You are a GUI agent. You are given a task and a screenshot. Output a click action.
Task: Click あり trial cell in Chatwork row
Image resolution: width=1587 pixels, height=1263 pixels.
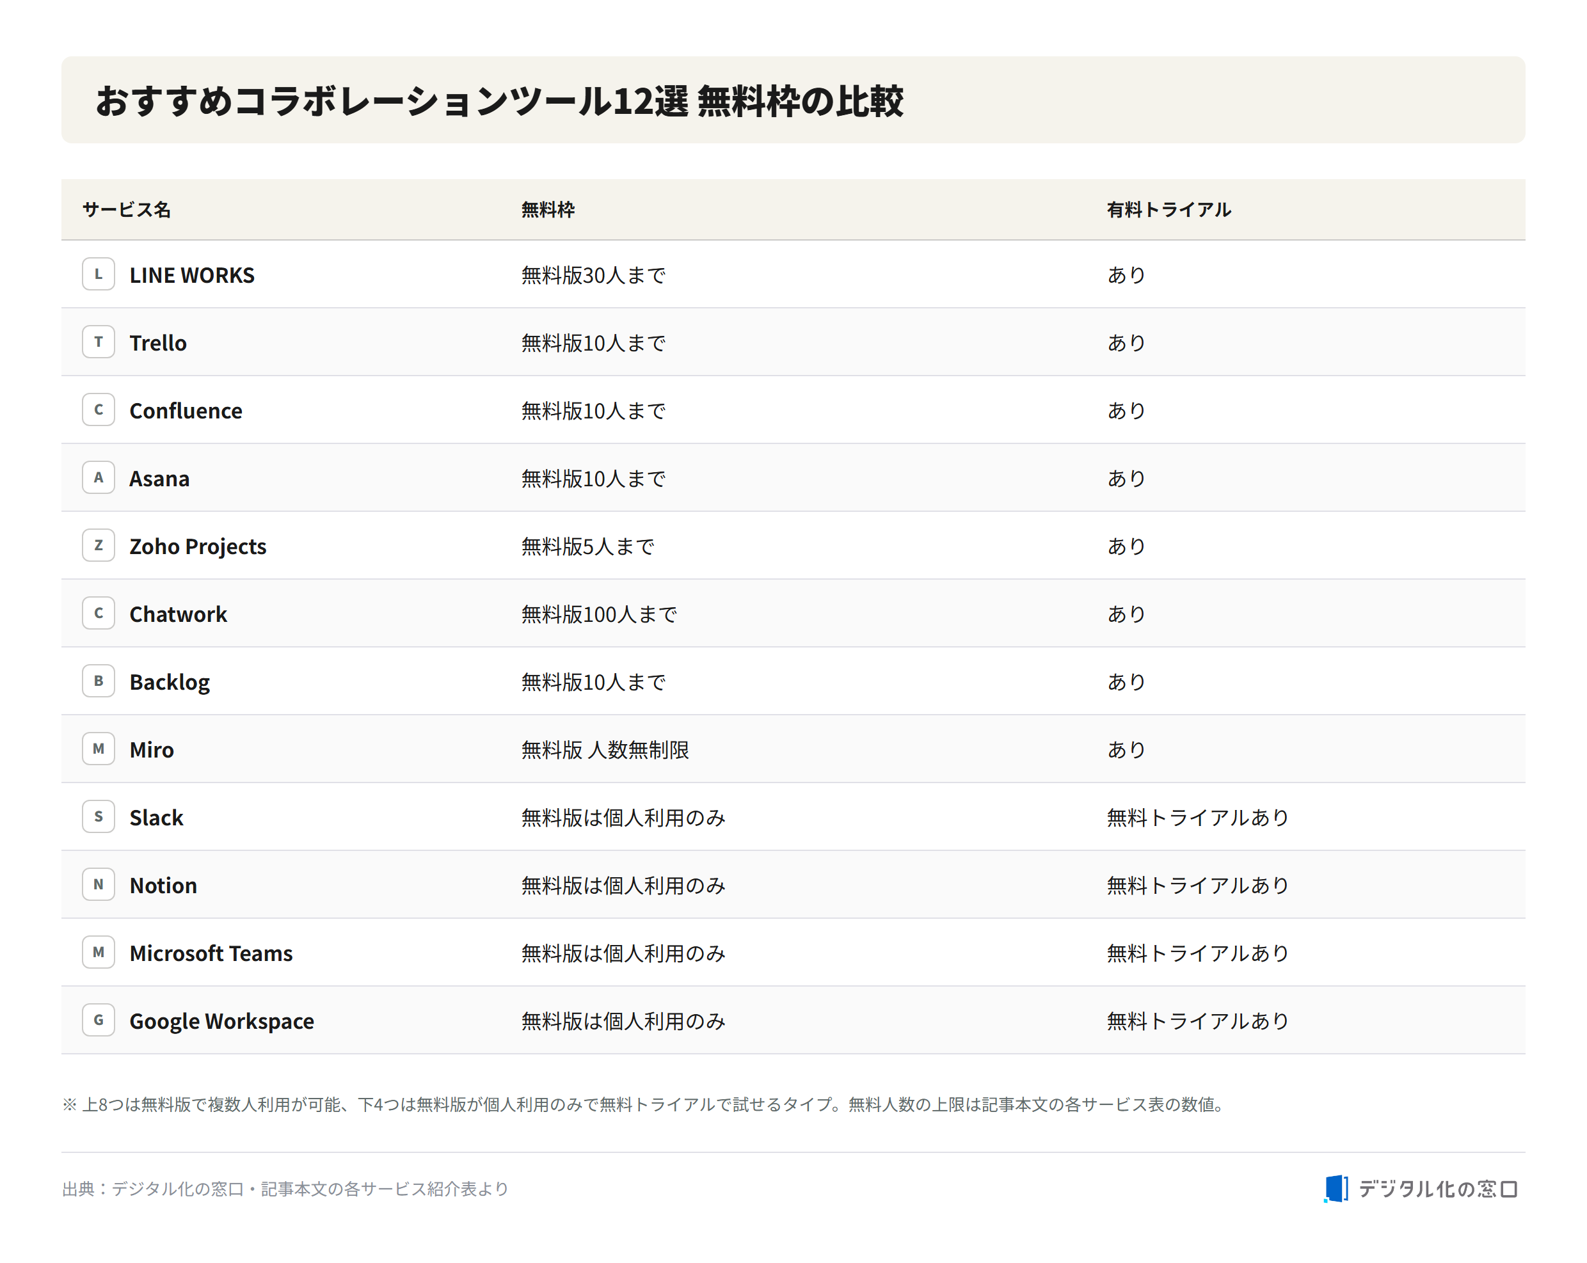tap(1126, 613)
